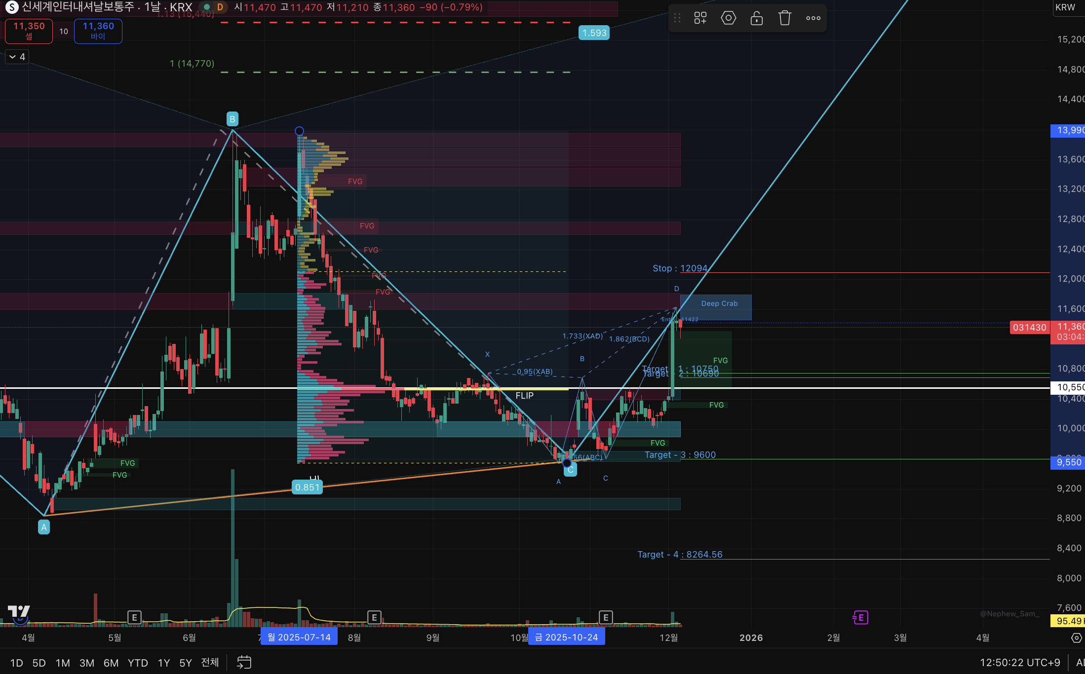
Task: Open chart axis settings gear icon
Action: tap(1076, 638)
